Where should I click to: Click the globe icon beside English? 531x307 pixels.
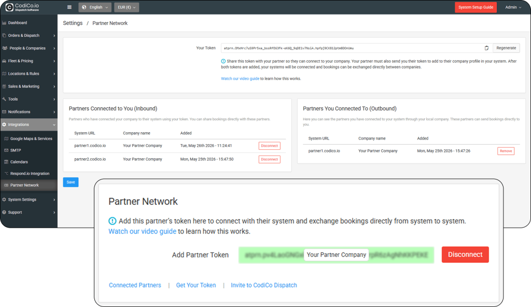pyautogui.click(x=84, y=7)
